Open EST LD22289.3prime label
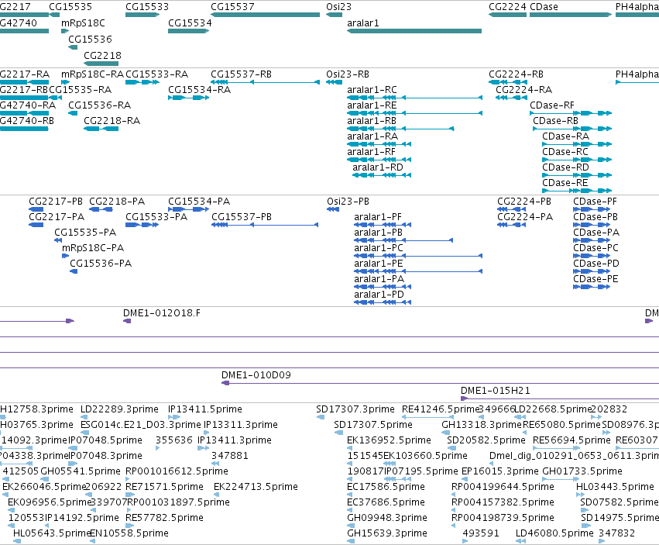 tap(120, 409)
